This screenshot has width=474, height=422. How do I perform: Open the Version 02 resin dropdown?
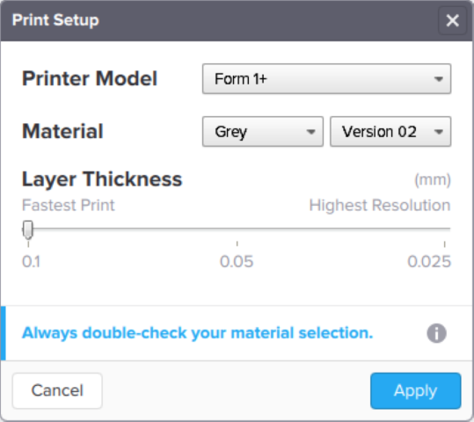coord(390,132)
